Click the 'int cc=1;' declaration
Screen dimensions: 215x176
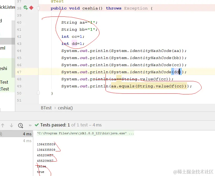73,37
